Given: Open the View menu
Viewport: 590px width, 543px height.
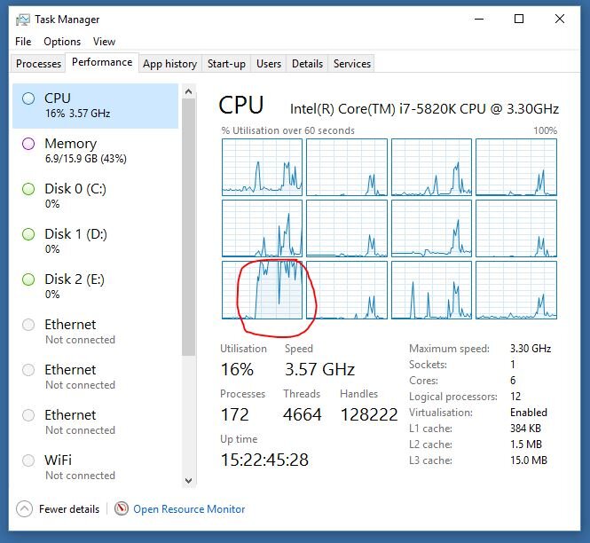Looking at the screenshot, I should click(104, 42).
